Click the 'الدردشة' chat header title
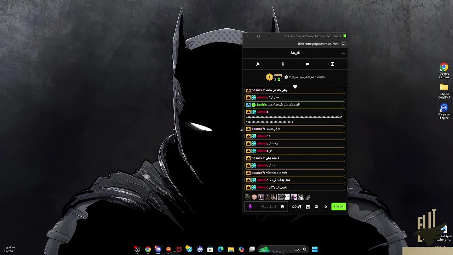Image resolution: width=453 pixels, height=255 pixels. (x=295, y=53)
